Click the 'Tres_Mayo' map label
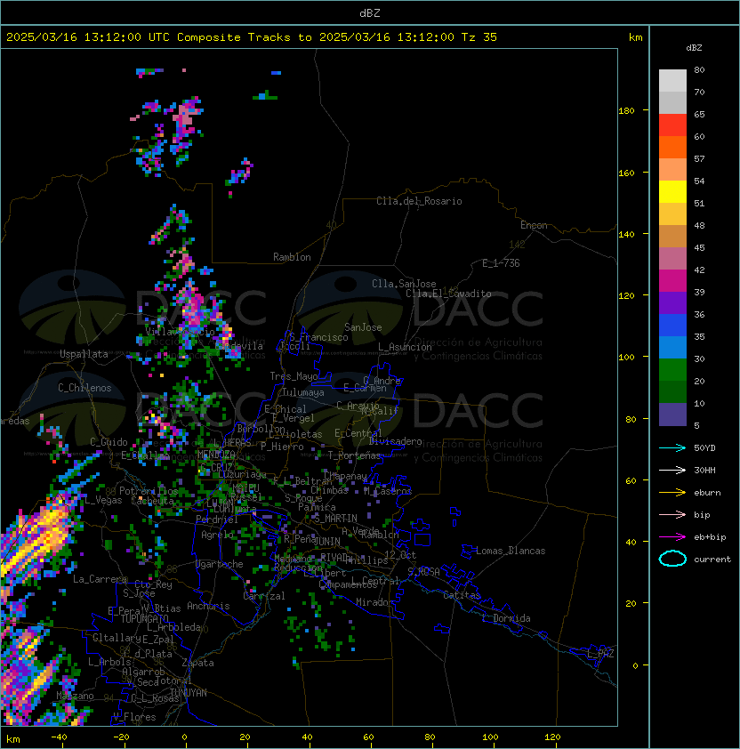Viewport: 740px width, 749px height. tap(294, 376)
